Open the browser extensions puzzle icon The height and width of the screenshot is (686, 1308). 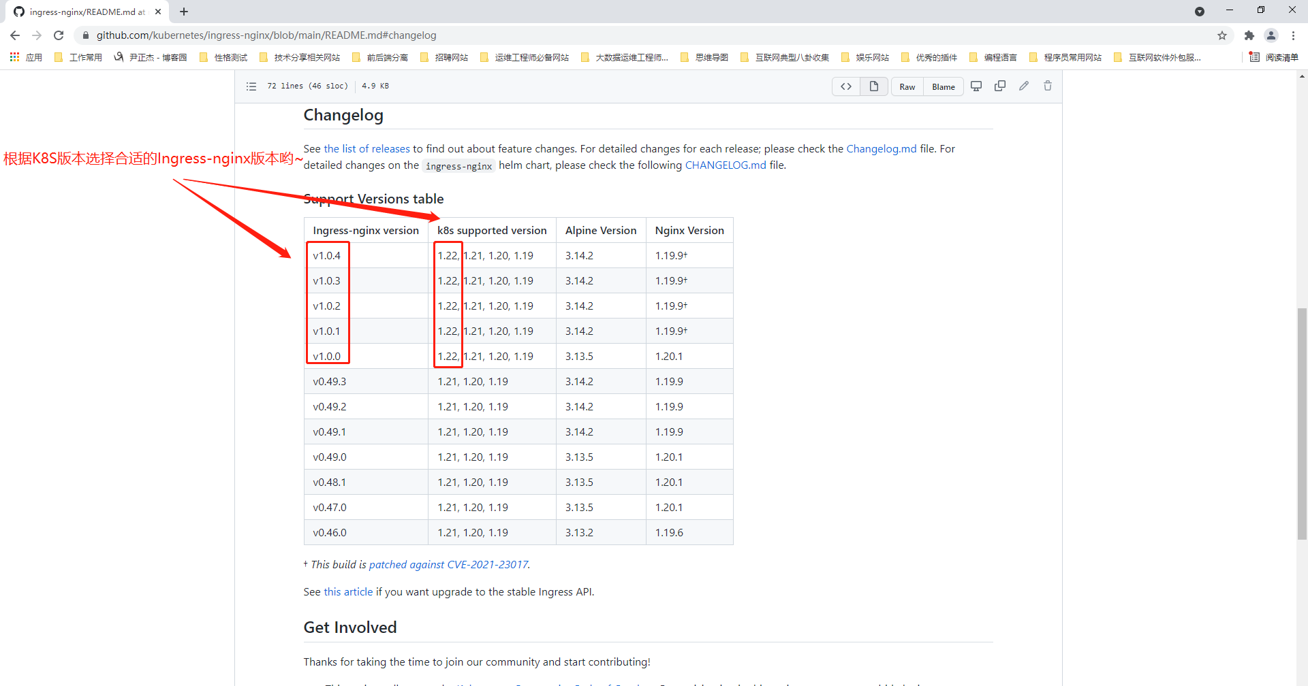click(x=1249, y=35)
